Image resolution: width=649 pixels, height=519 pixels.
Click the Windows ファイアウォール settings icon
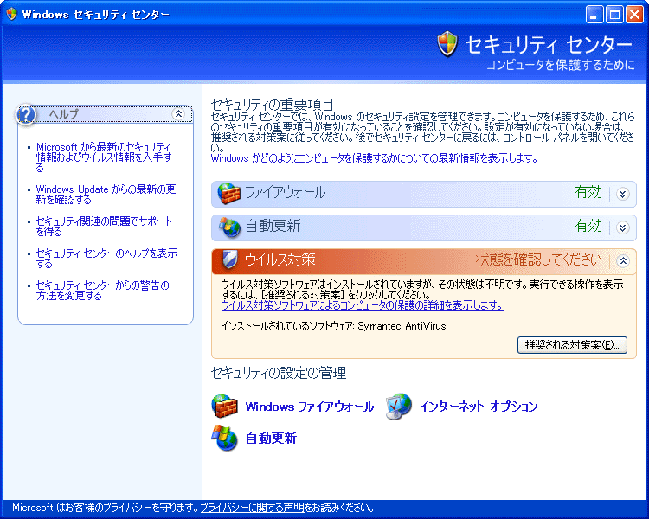coord(225,406)
